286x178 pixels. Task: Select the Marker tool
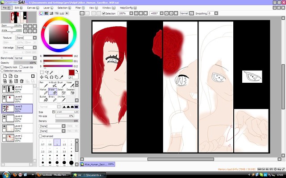44,92
